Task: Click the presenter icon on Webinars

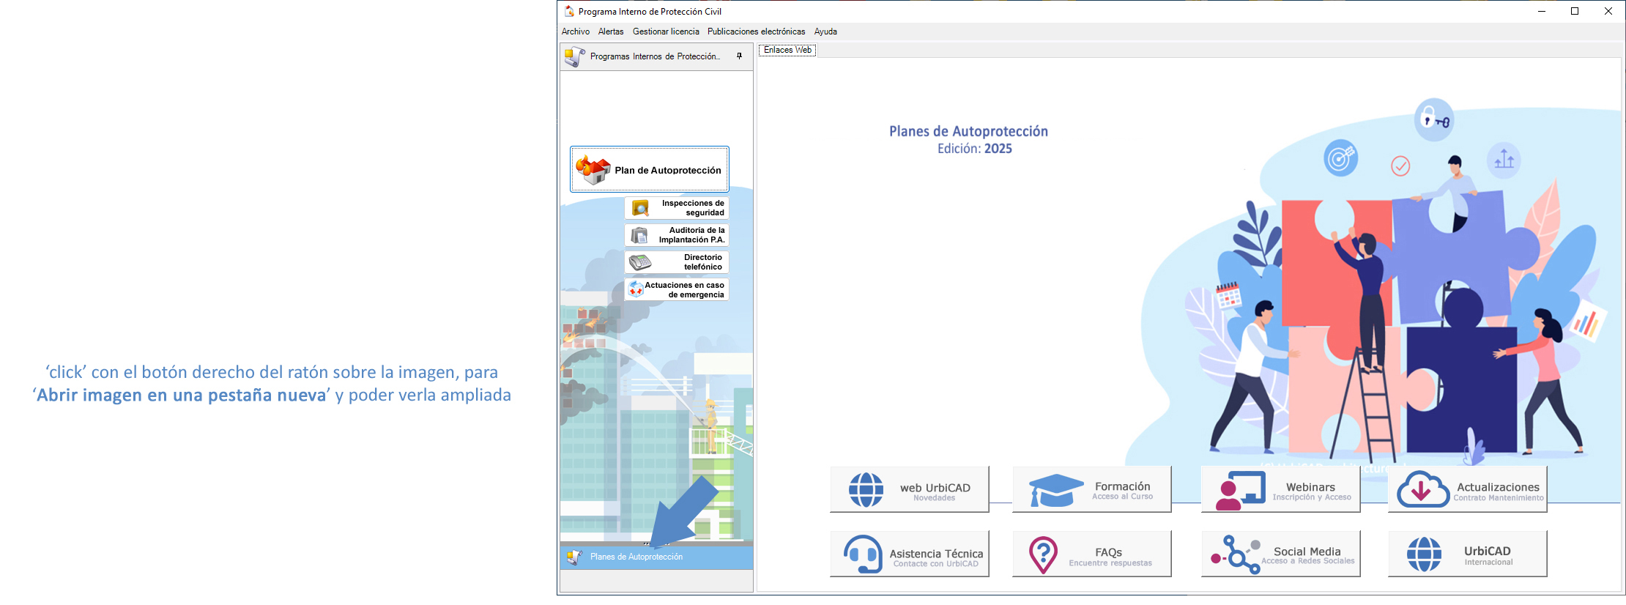Action: pyautogui.click(x=1240, y=490)
